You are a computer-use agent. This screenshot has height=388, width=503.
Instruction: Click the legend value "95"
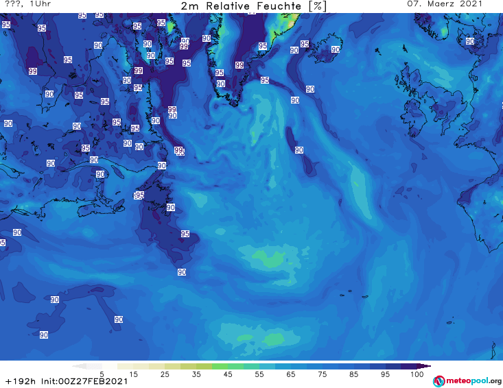click(x=385, y=374)
